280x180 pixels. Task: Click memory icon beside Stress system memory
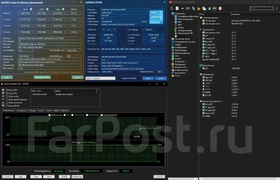pyautogui.click(x=3, y=99)
